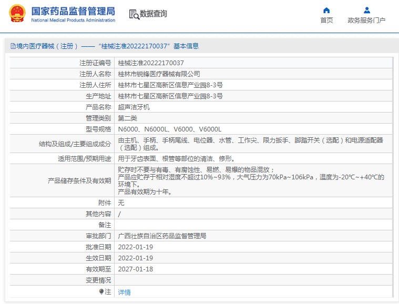This screenshot has width=399, height=304.
Task: Click the 数据查询 heading text
Action: [x=153, y=14]
